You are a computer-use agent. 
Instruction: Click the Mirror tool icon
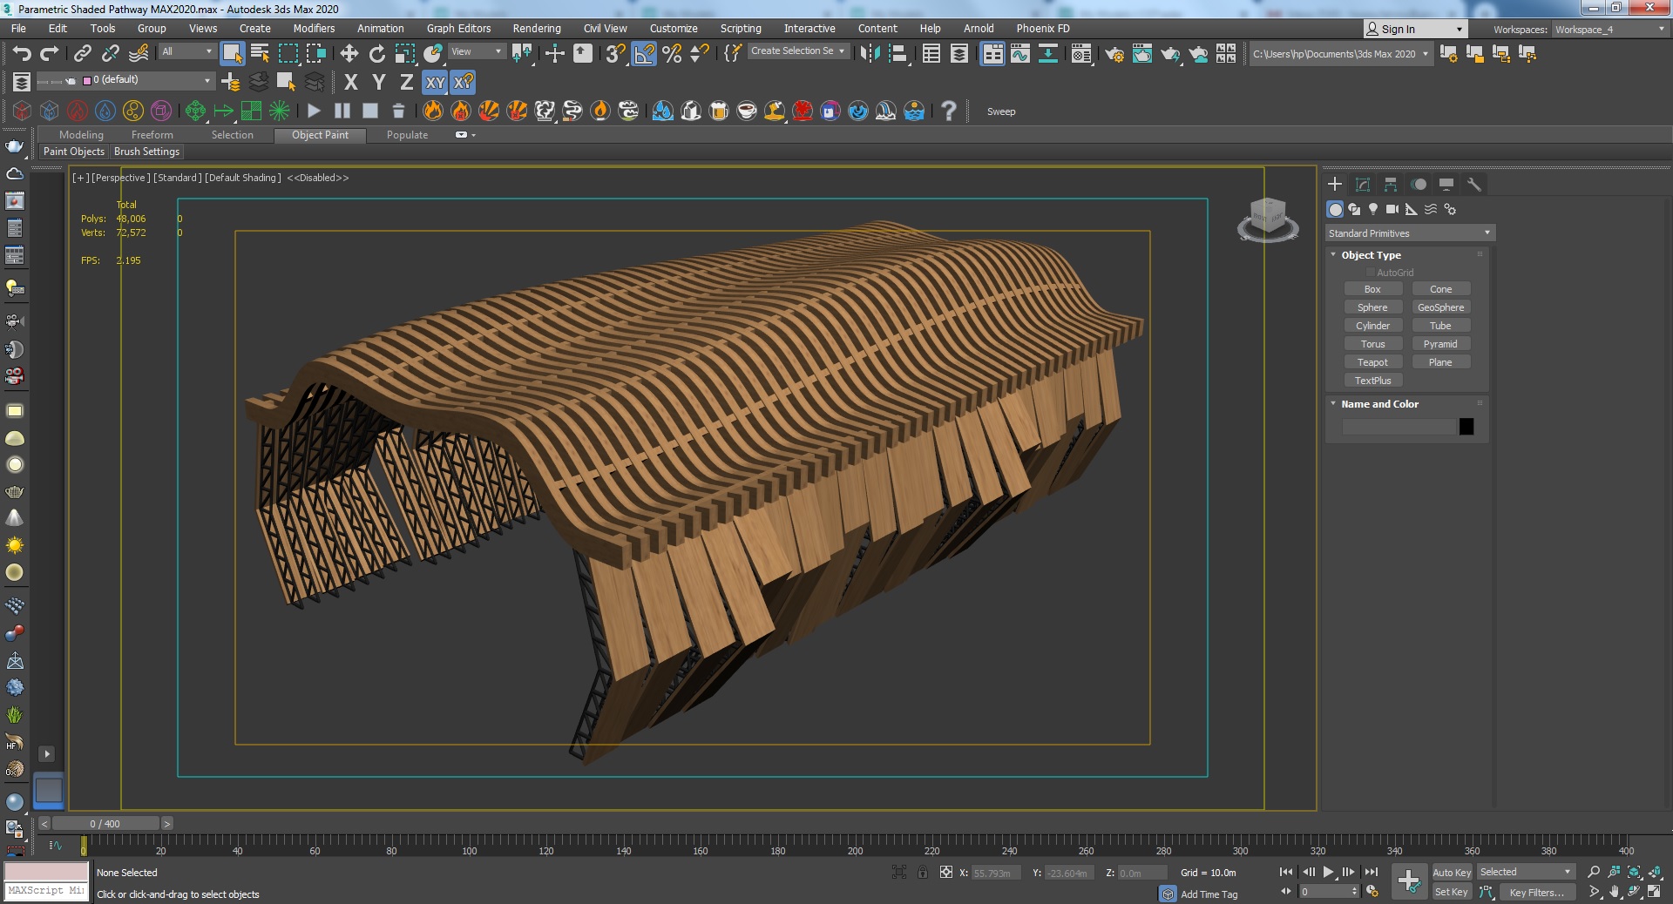[870, 54]
